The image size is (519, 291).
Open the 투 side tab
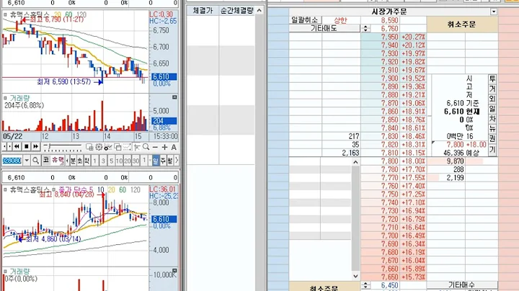[x=492, y=79]
